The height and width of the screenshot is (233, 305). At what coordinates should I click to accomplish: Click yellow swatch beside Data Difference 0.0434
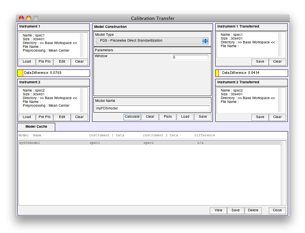(217, 73)
